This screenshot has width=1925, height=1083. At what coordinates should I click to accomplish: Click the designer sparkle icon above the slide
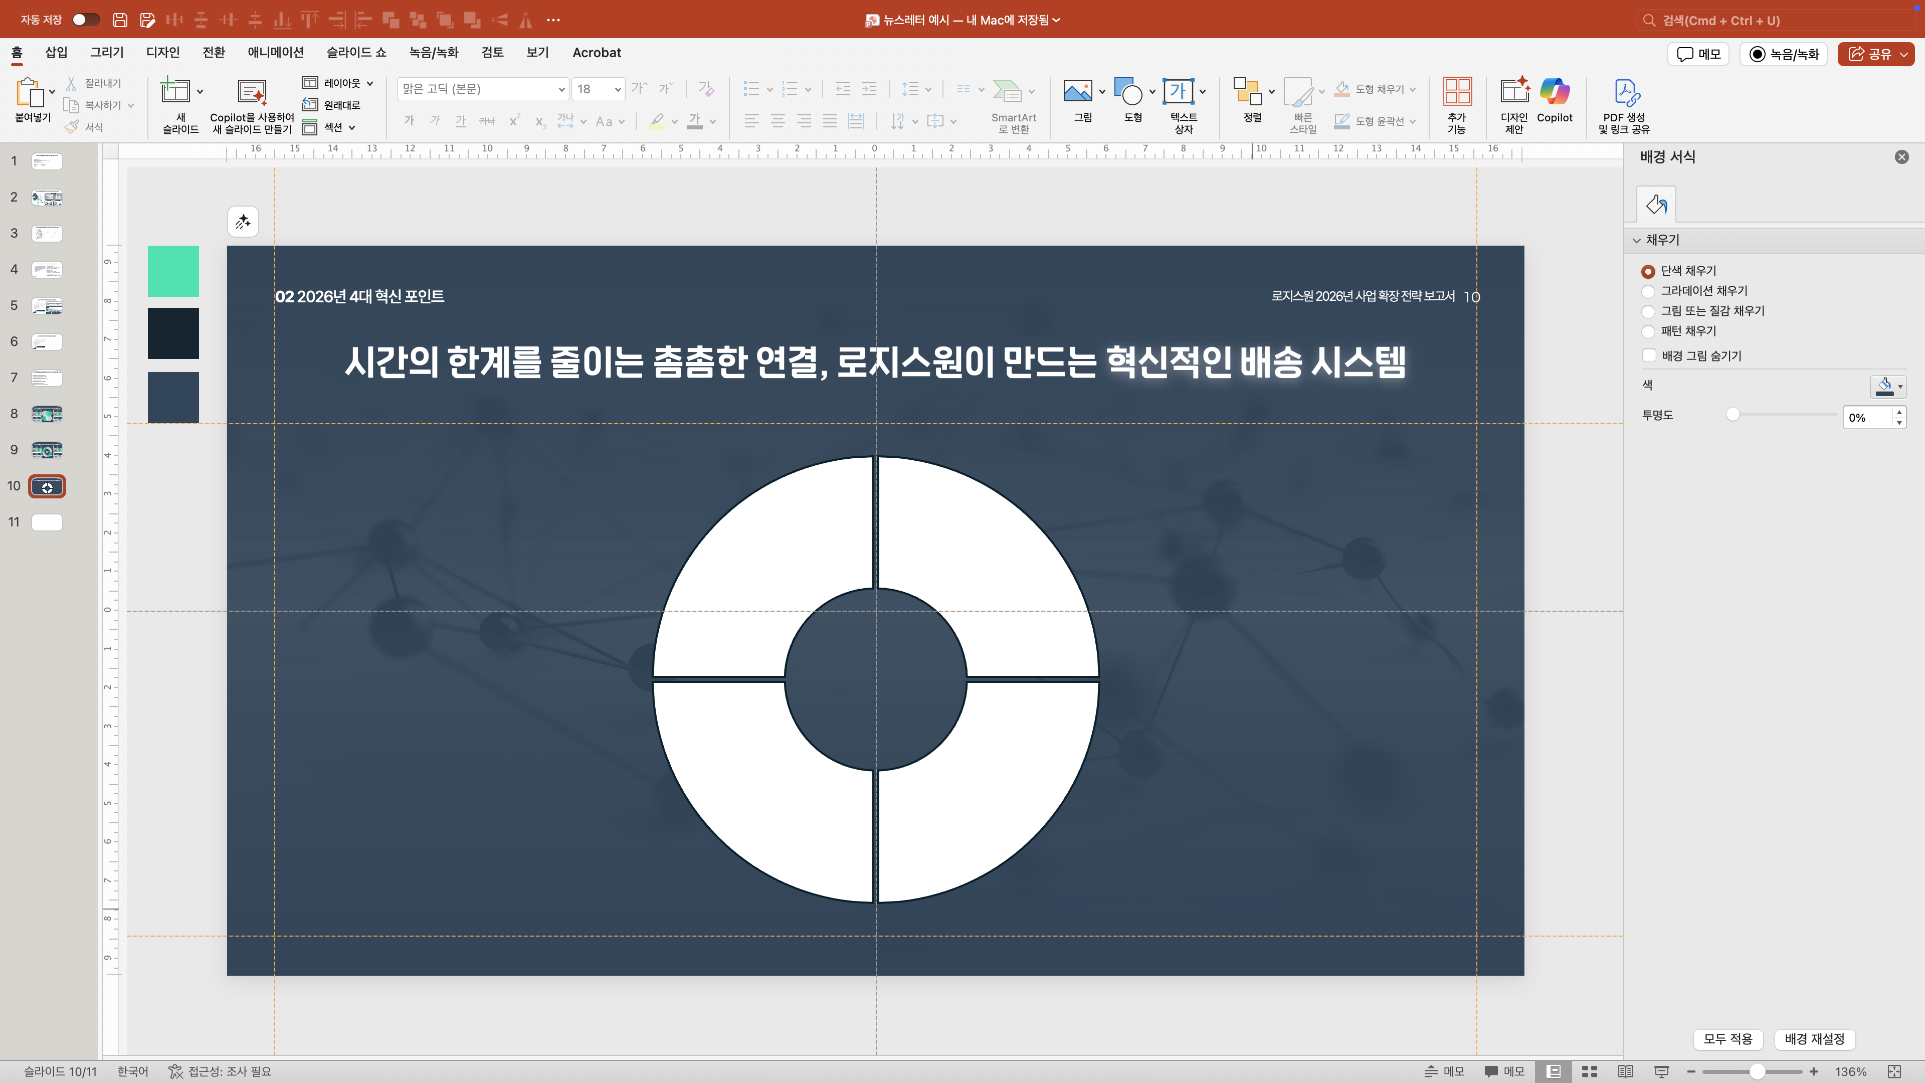[243, 222]
